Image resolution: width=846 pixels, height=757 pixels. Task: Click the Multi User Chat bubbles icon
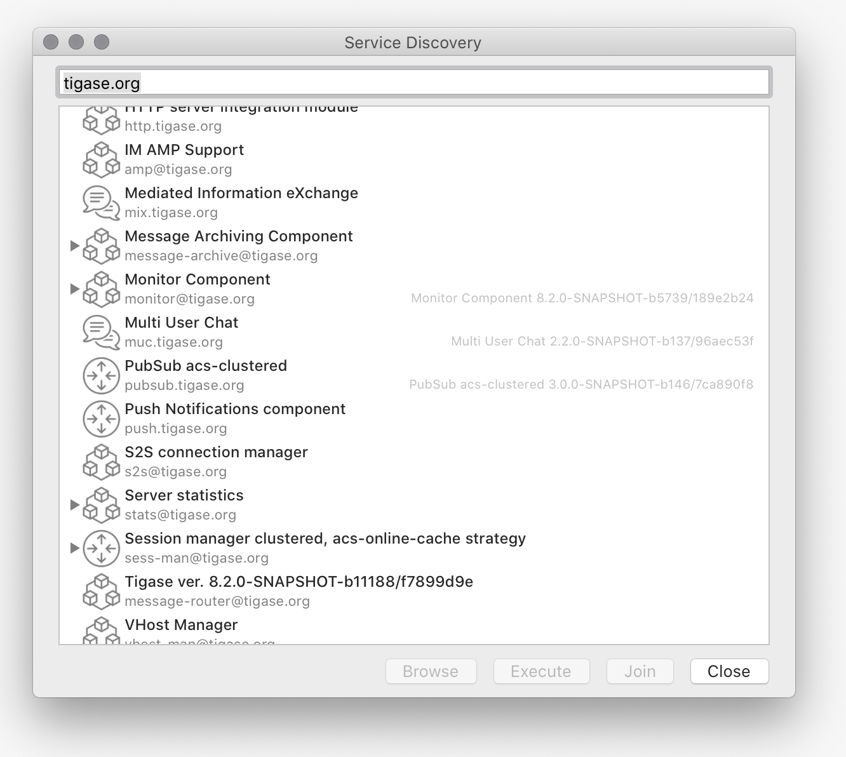pyautogui.click(x=102, y=332)
